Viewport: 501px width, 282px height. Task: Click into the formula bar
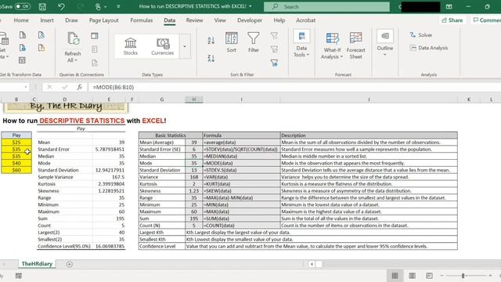294,87
